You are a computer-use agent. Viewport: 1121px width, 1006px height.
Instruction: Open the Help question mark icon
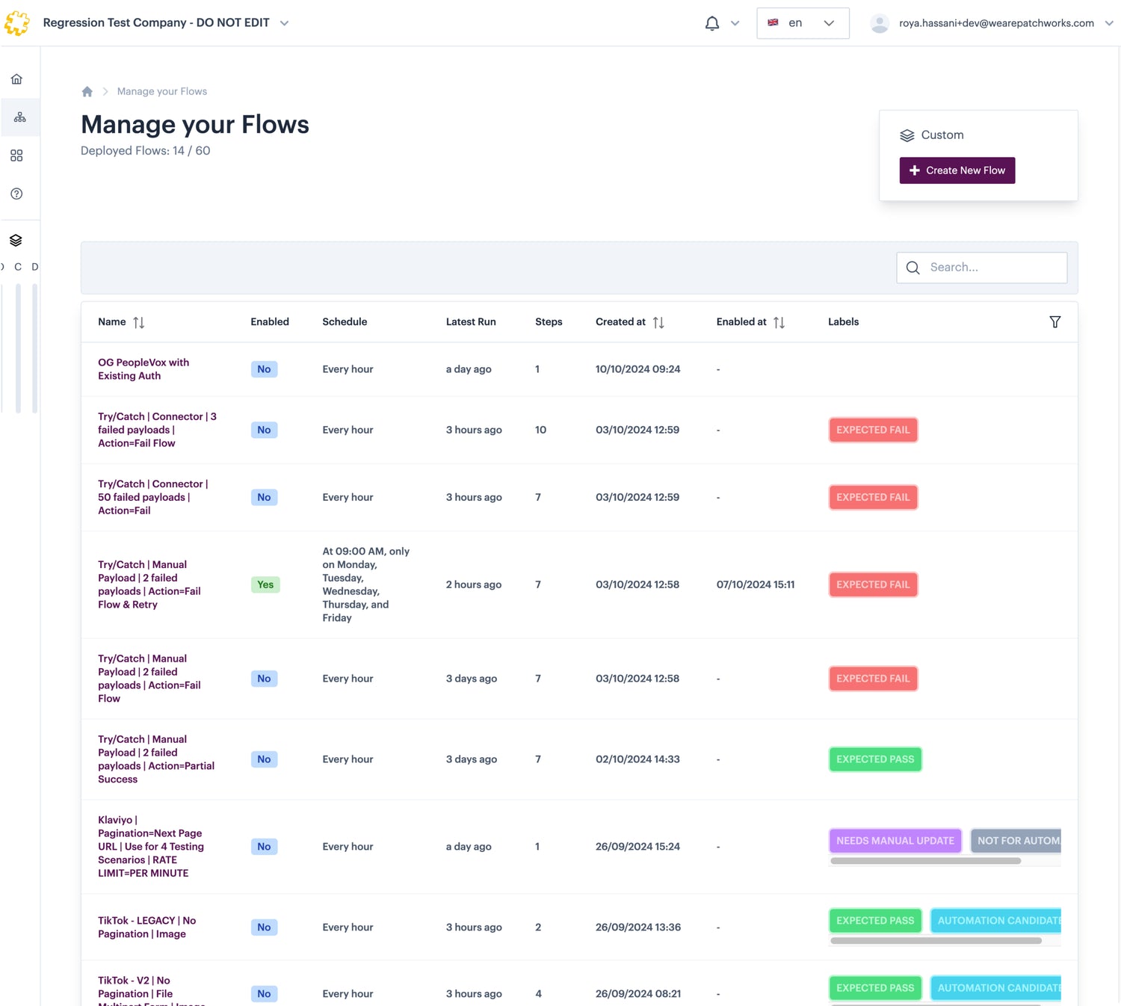[x=16, y=194]
